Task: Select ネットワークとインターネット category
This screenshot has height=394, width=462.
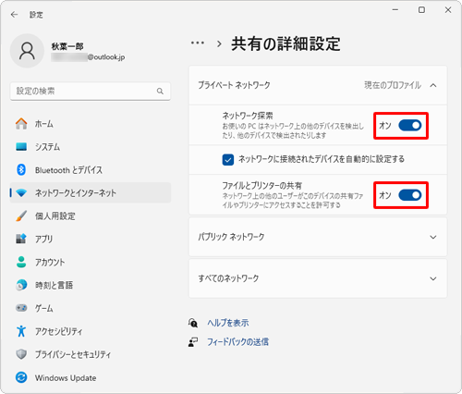Action: click(x=91, y=193)
